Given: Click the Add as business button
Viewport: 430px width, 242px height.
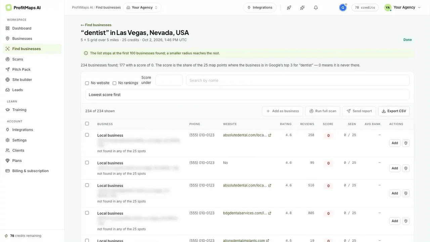Looking at the screenshot, I should pos(283,111).
